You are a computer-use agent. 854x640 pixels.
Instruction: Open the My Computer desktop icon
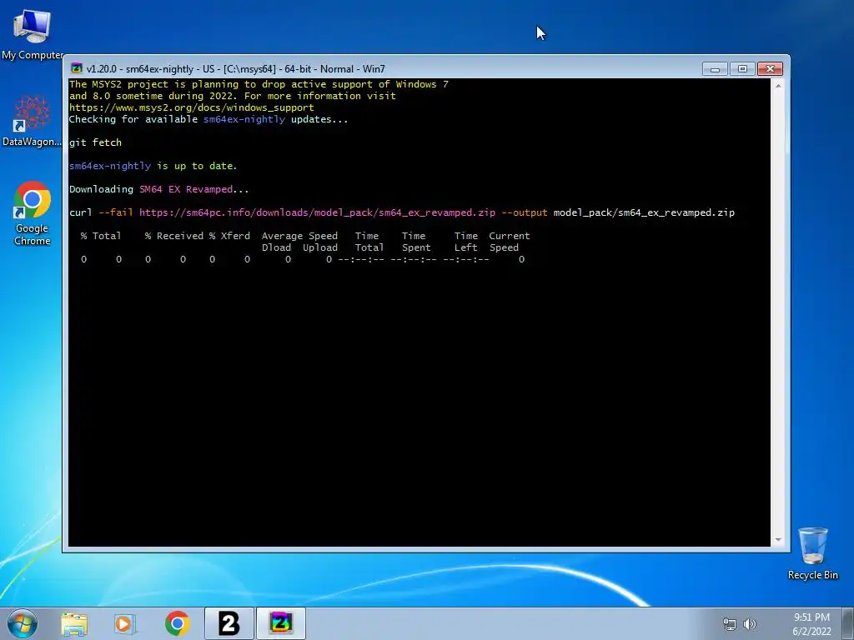(32, 33)
